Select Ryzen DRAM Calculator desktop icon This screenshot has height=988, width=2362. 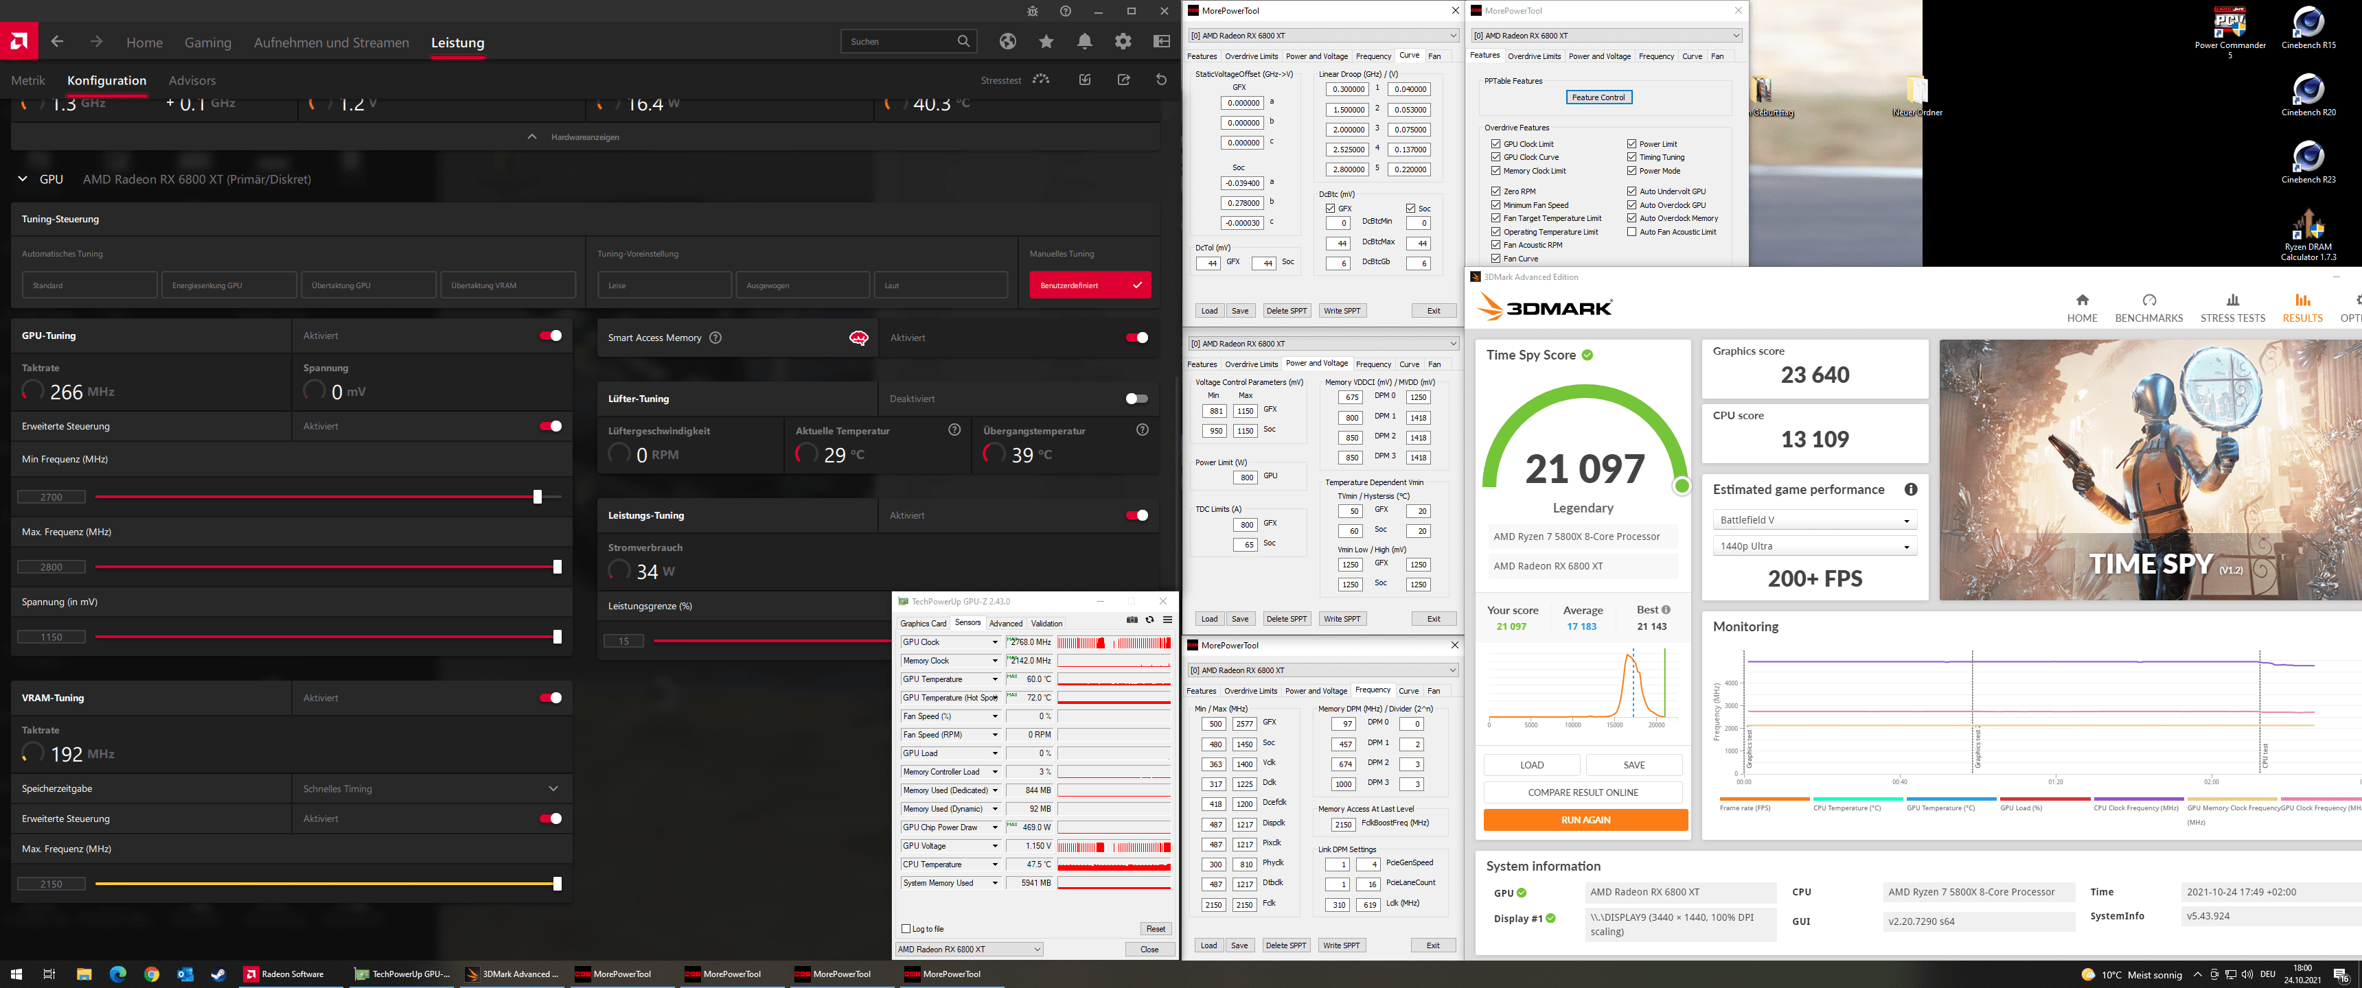click(2308, 235)
